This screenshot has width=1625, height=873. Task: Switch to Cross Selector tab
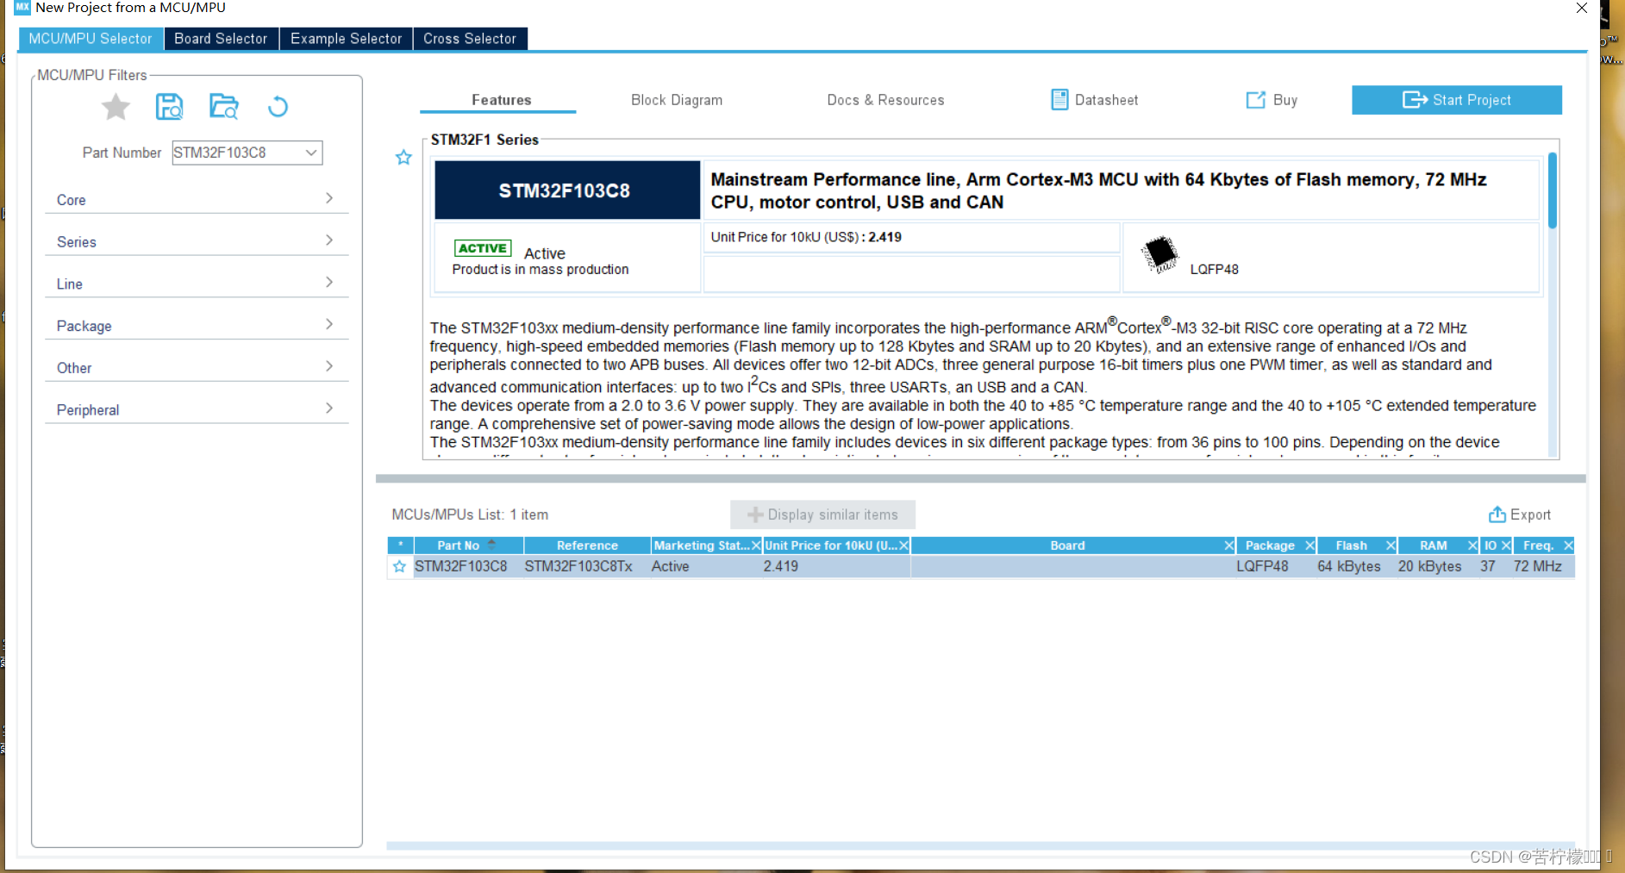coord(470,39)
